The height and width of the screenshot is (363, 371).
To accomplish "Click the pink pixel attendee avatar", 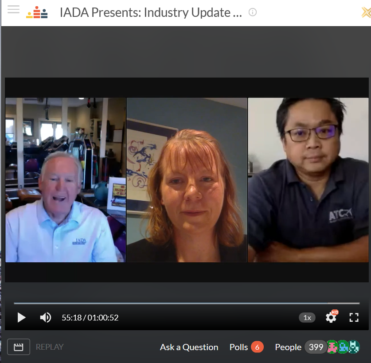I will point(332,347).
